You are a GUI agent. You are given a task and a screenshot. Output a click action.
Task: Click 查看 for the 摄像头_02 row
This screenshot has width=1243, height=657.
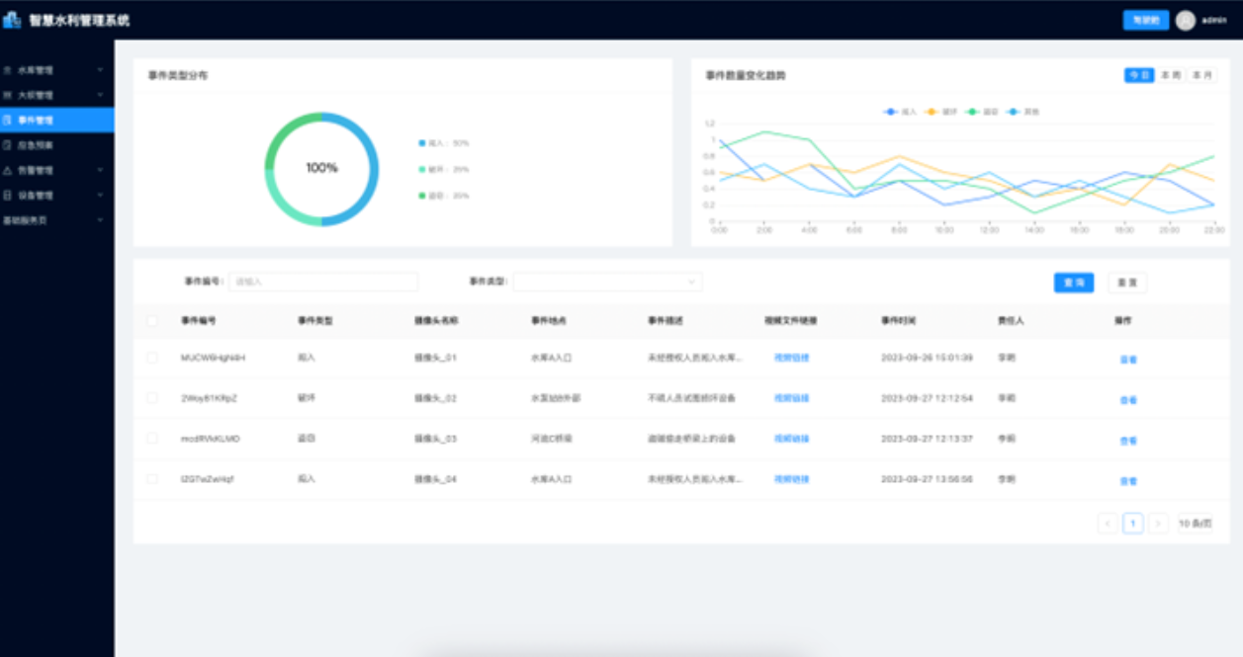[1128, 400]
